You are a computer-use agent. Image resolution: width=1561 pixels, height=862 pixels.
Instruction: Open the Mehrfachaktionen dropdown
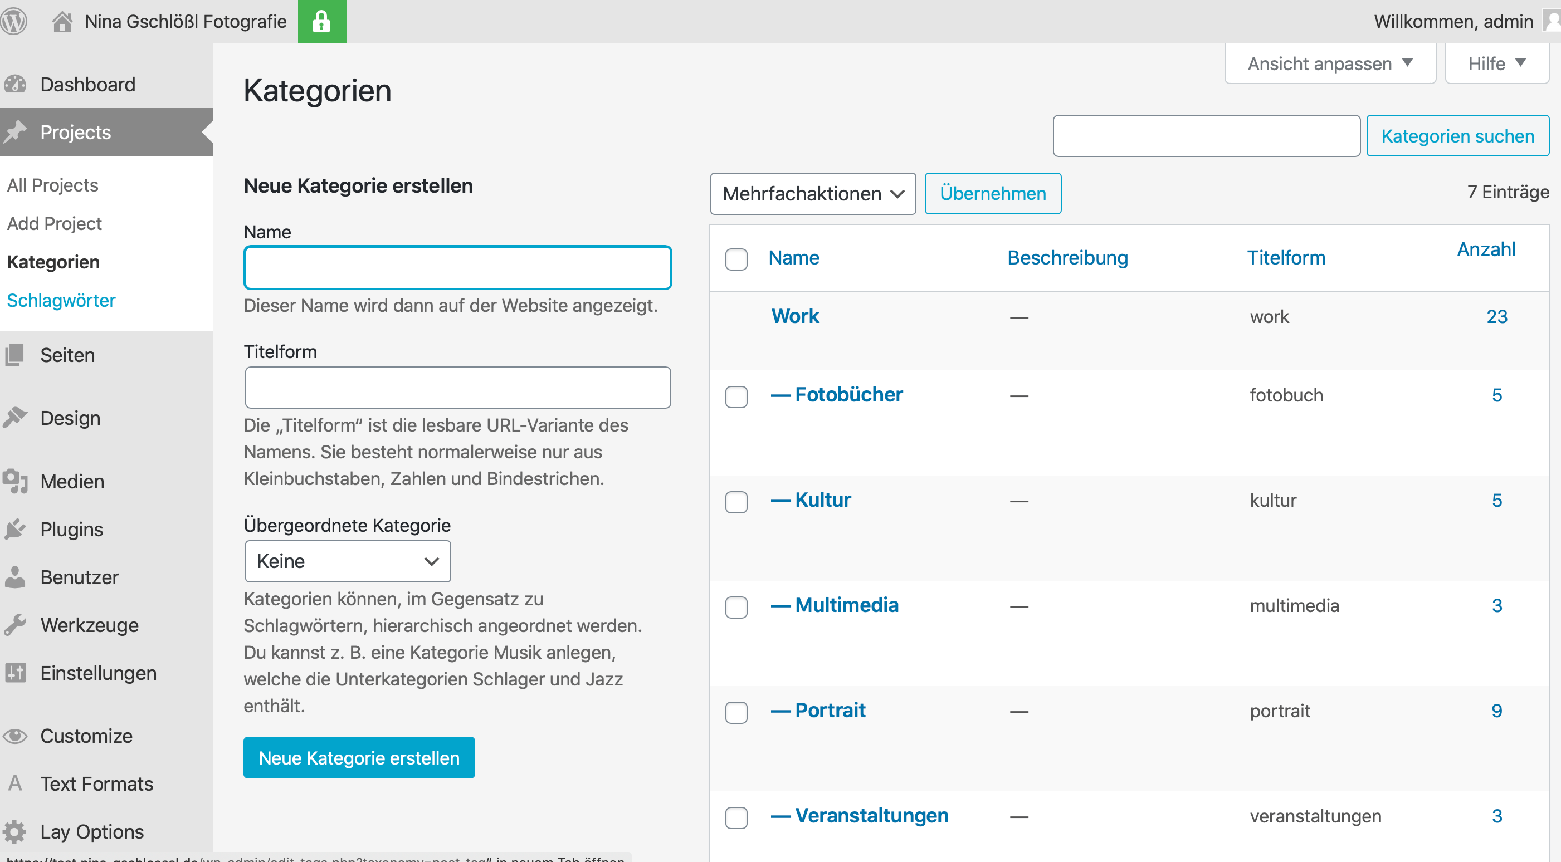click(x=812, y=193)
